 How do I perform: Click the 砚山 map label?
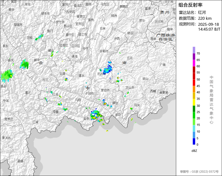145,79
